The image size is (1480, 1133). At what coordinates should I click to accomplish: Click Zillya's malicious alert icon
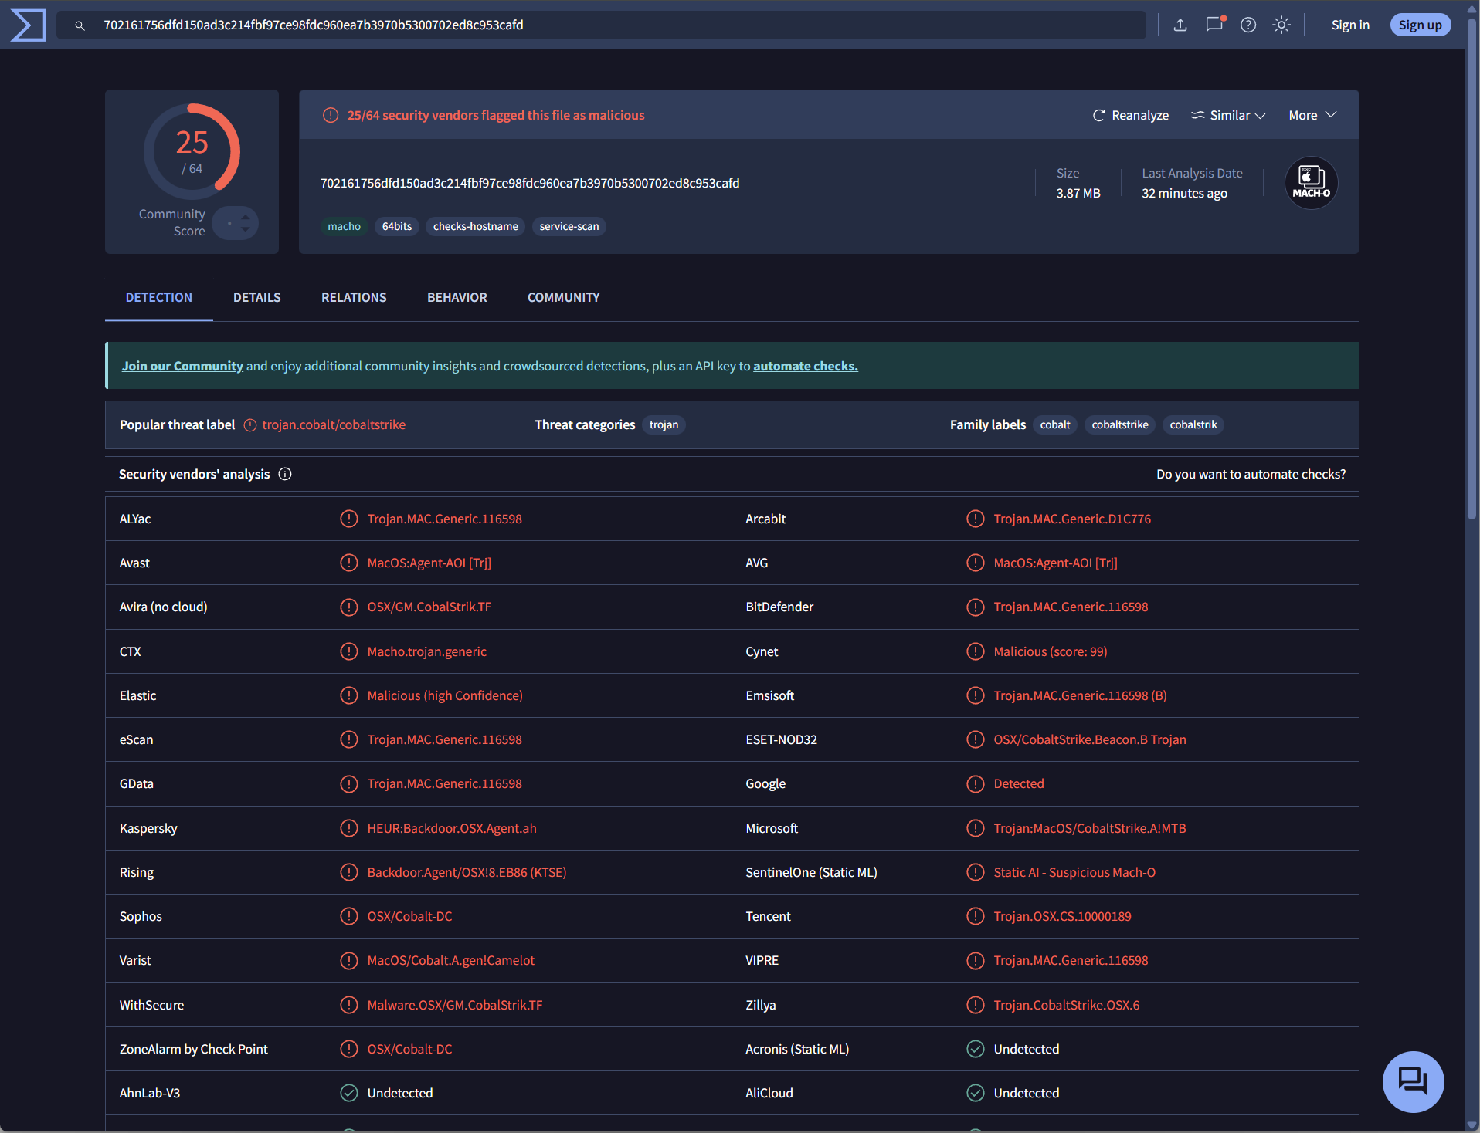[976, 1005]
